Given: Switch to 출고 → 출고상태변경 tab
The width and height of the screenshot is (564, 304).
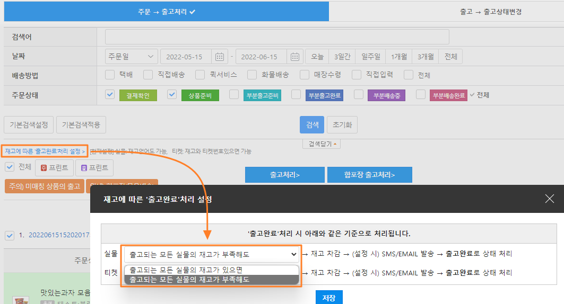Looking at the screenshot, I should point(491,12).
